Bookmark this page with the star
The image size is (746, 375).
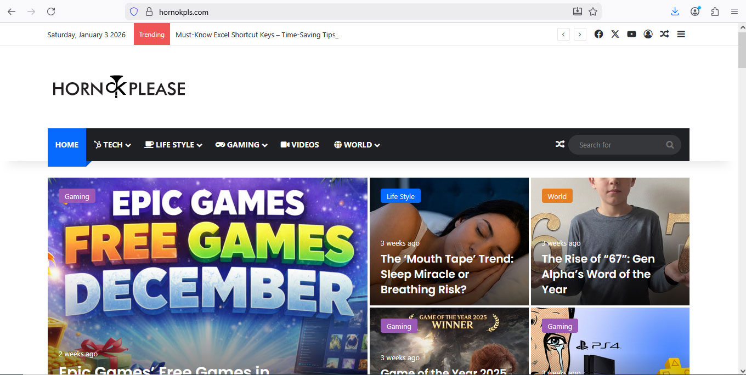(593, 12)
